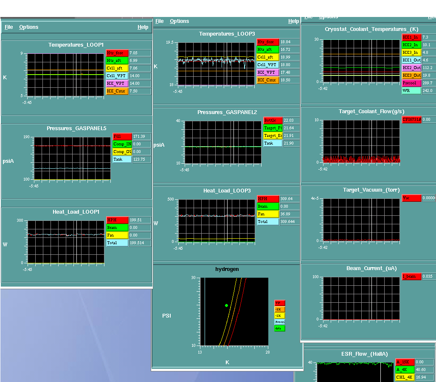Open Options menu in the Temperatures_LOOP3 window
This screenshot has width=436, height=382.
coord(179,21)
